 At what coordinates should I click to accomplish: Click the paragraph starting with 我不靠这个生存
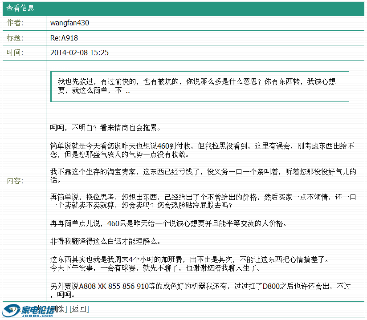point(203,176)
